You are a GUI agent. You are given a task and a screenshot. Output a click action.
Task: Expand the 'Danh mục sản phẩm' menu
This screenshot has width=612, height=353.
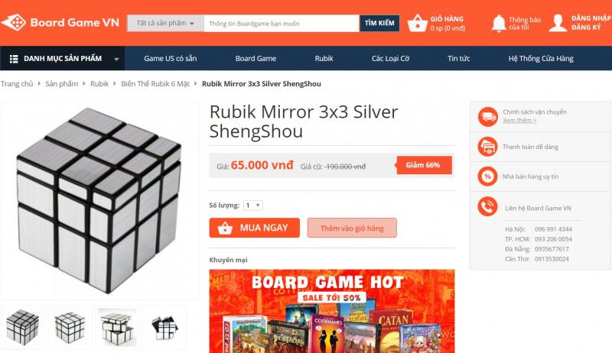pos(63,58)
